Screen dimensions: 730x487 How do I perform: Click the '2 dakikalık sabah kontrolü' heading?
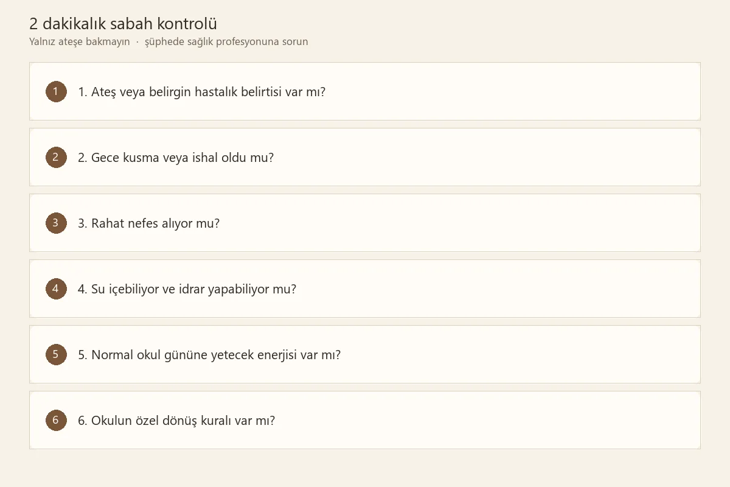[123, 24]
